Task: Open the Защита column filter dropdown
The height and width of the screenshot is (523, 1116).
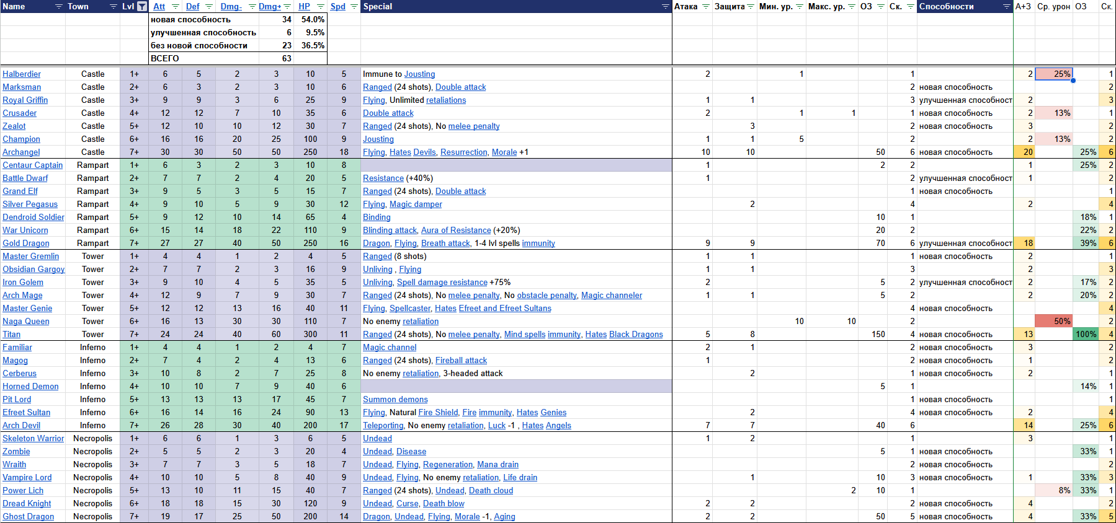Action: click(751, 6)
